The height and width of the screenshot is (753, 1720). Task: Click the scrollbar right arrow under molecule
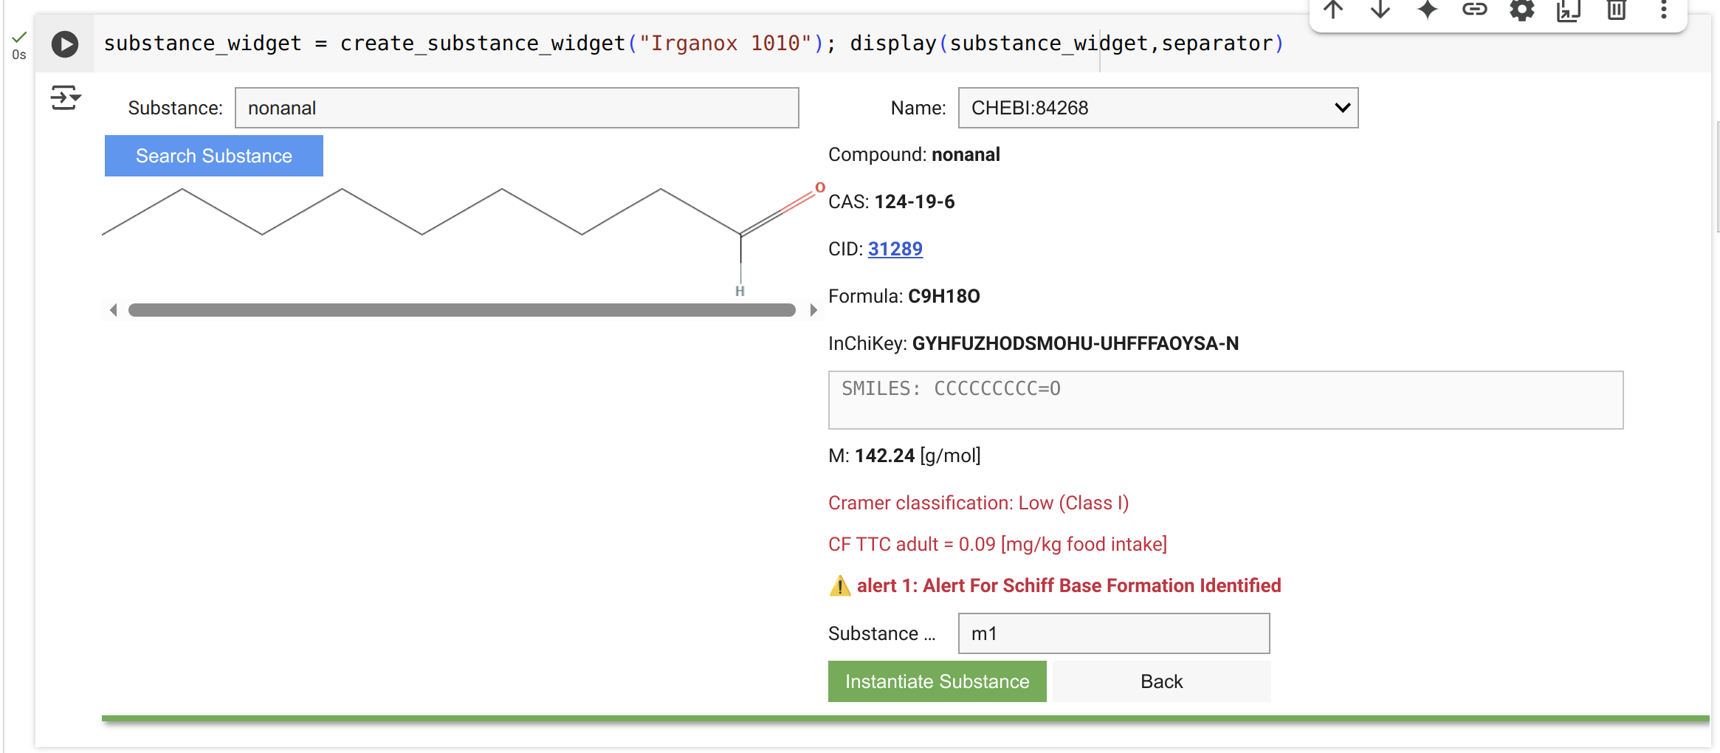coord(813,310)
